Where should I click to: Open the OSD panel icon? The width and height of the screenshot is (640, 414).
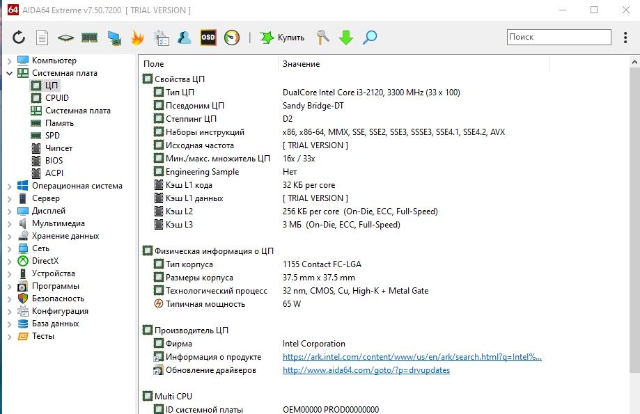pyautogui.click(x=208, y=38)
